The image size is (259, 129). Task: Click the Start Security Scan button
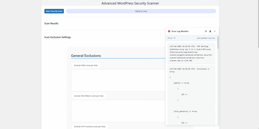[54, 11]
